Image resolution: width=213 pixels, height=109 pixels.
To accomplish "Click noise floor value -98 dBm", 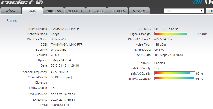I will [160, 44].
